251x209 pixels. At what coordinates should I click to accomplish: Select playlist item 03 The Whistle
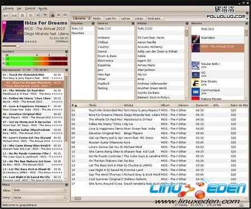coord(33,92)
